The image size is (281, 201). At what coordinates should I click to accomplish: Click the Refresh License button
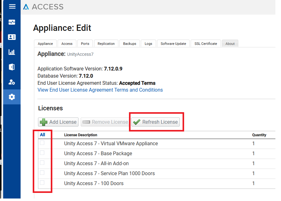point(155,122)
